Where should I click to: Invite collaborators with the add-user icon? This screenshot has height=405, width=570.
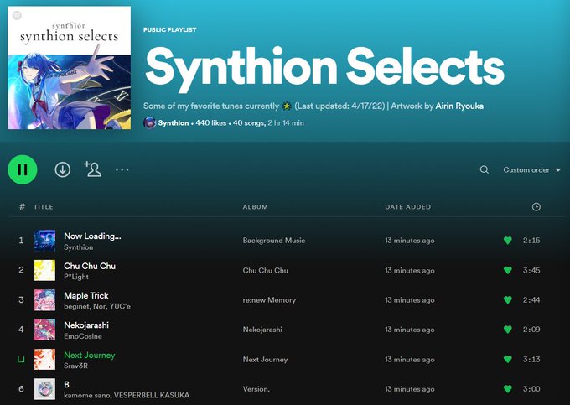coord(93,169)
